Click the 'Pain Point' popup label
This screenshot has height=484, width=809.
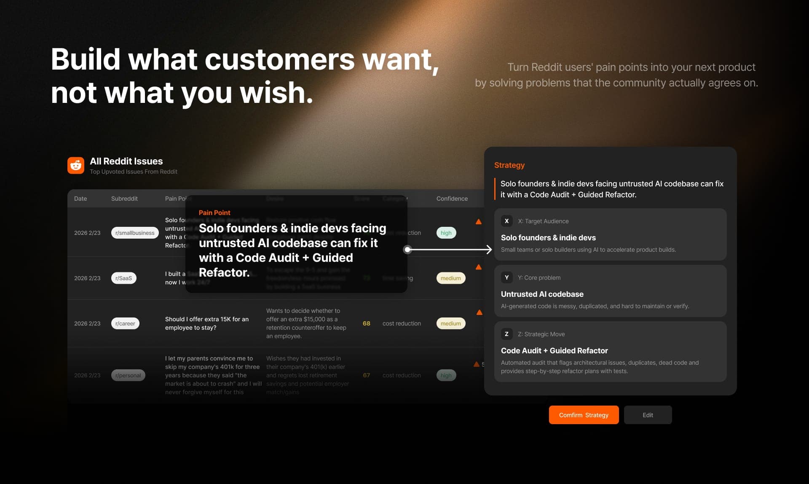pyautogui.click(x=214, y=212)
